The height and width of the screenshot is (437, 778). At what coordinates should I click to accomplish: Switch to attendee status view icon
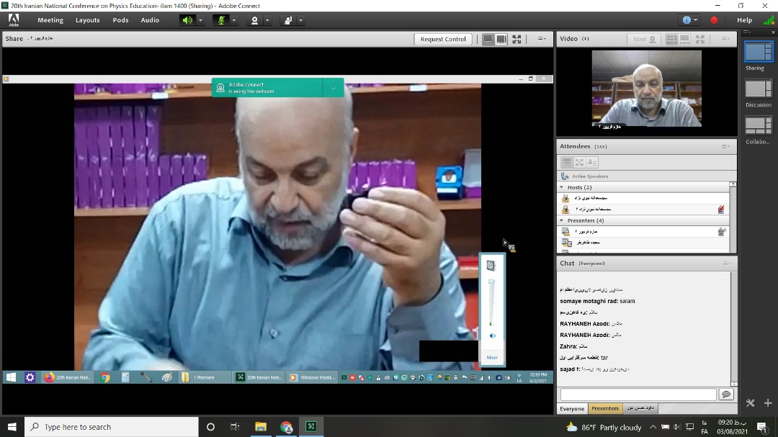pyautogui.click(x=591, y=163)
